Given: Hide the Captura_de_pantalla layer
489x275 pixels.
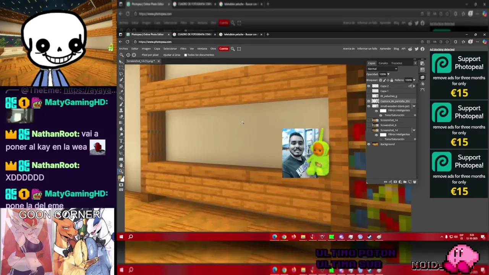Looking at the screenshot, I should tap(369, 101).
